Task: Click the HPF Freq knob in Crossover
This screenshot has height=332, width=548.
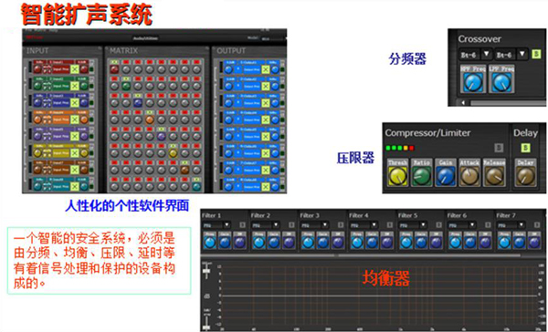Action: (473, 83)
